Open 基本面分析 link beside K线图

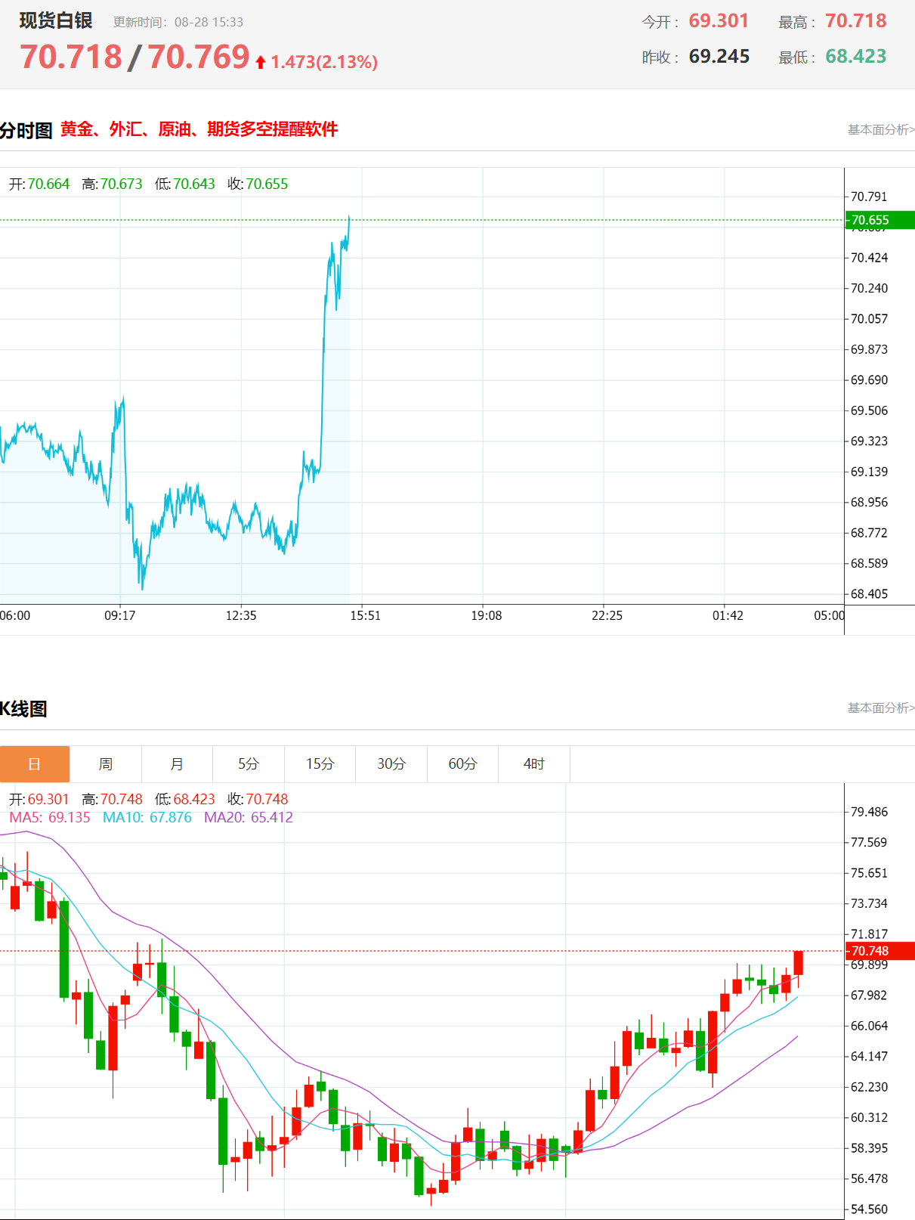pos(881,708)
